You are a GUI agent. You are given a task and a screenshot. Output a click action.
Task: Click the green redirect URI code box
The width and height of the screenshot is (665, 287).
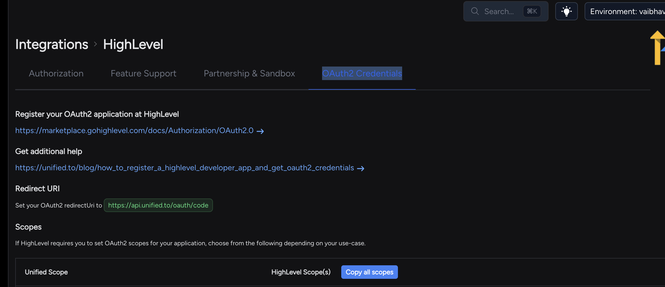pos(158,205)
